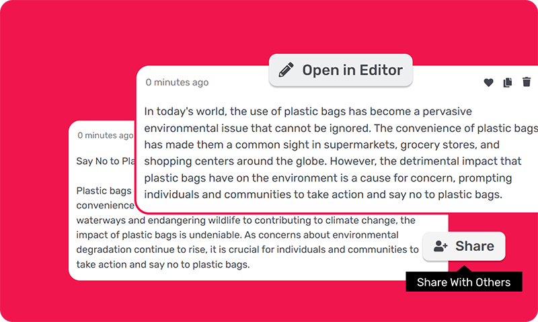
Task: Click the add-person icon on the Share button
Action: (x=440, y=247)
